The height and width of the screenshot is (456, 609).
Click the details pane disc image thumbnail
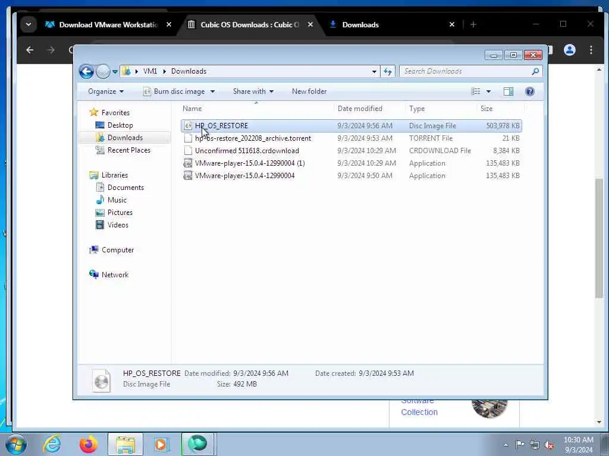tap(101, 380)
